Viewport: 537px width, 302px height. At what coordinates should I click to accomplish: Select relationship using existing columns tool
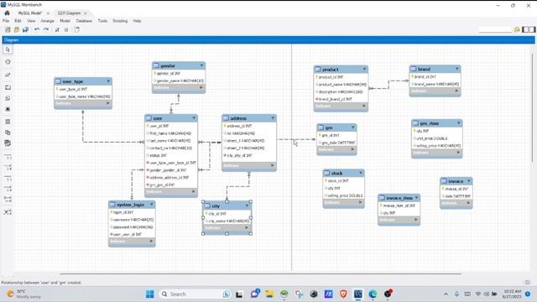pos(8,212)
